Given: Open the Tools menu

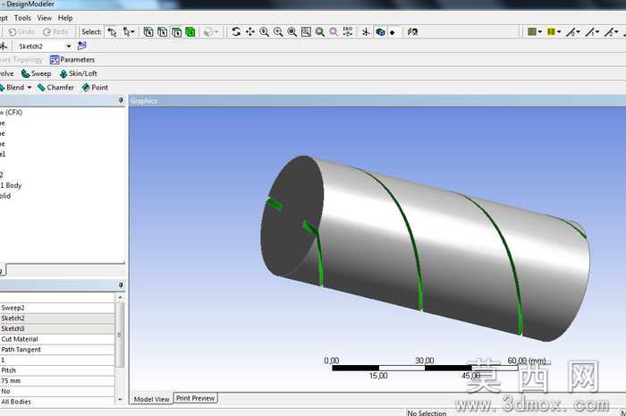Looking at the screenshot, I should [22, 18].
